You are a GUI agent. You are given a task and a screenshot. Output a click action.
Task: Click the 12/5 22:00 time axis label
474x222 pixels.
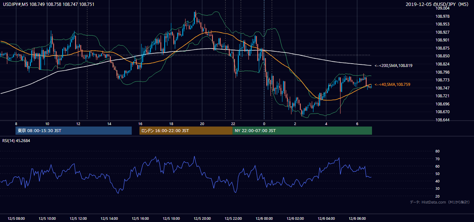click(233, 219)
